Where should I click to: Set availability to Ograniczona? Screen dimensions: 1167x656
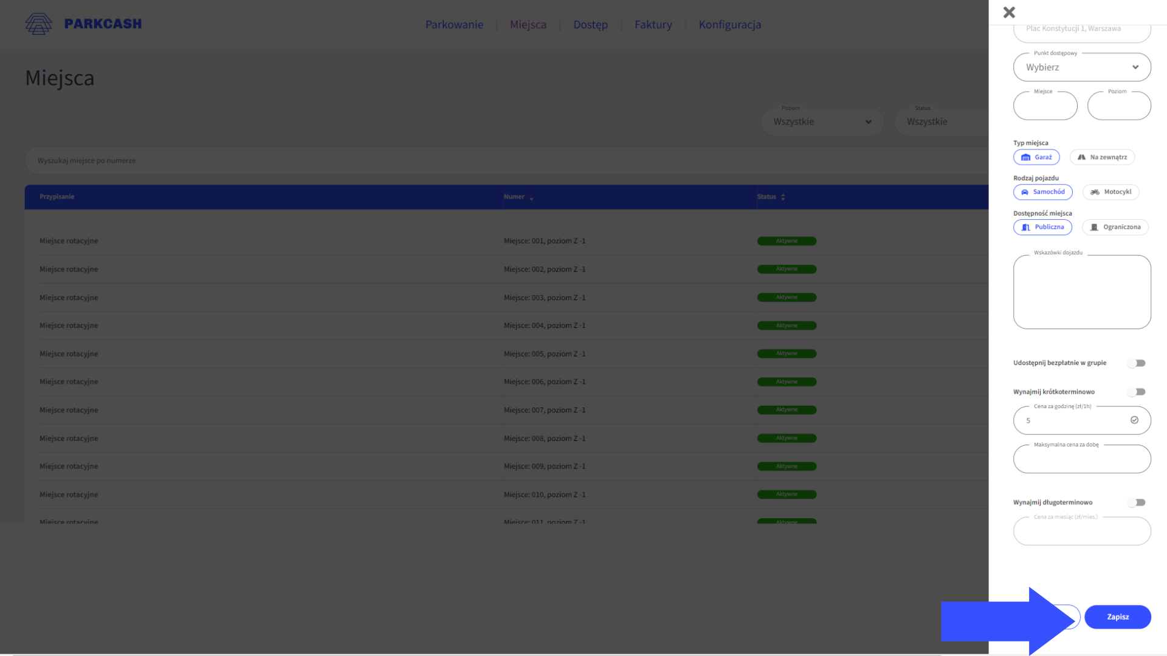pyautogui.click(x=1115, y=227)
